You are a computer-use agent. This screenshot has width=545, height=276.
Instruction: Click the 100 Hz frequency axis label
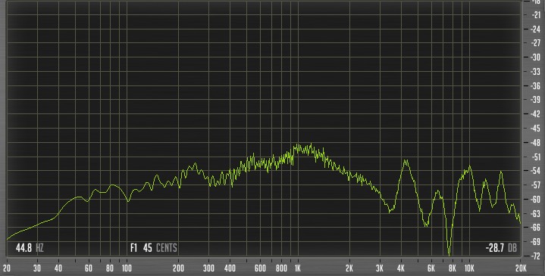pos(127,268)
